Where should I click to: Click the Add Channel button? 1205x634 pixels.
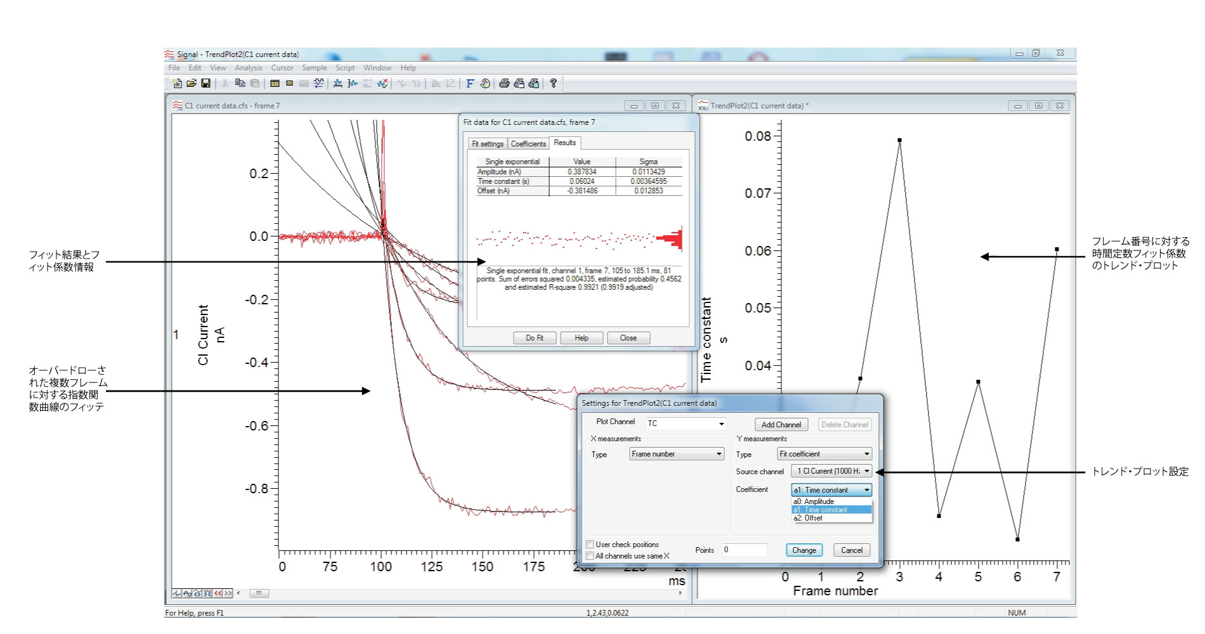781,424
